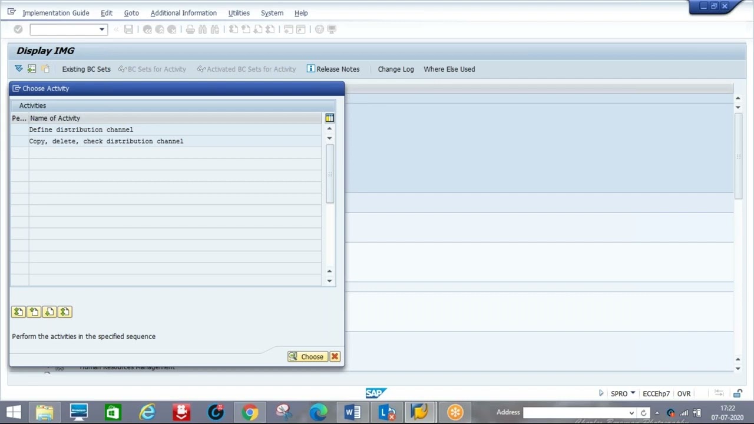Cancel the Choose Activity dialog with red X

(x=335, y=357)
